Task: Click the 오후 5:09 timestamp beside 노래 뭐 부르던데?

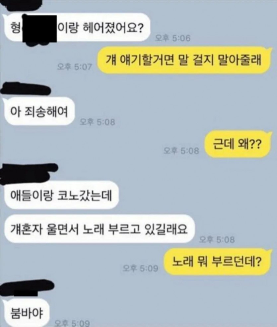Action: tap(140, 268)
